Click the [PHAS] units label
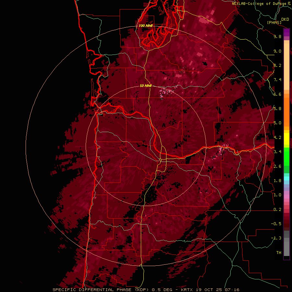 [274, 23]
